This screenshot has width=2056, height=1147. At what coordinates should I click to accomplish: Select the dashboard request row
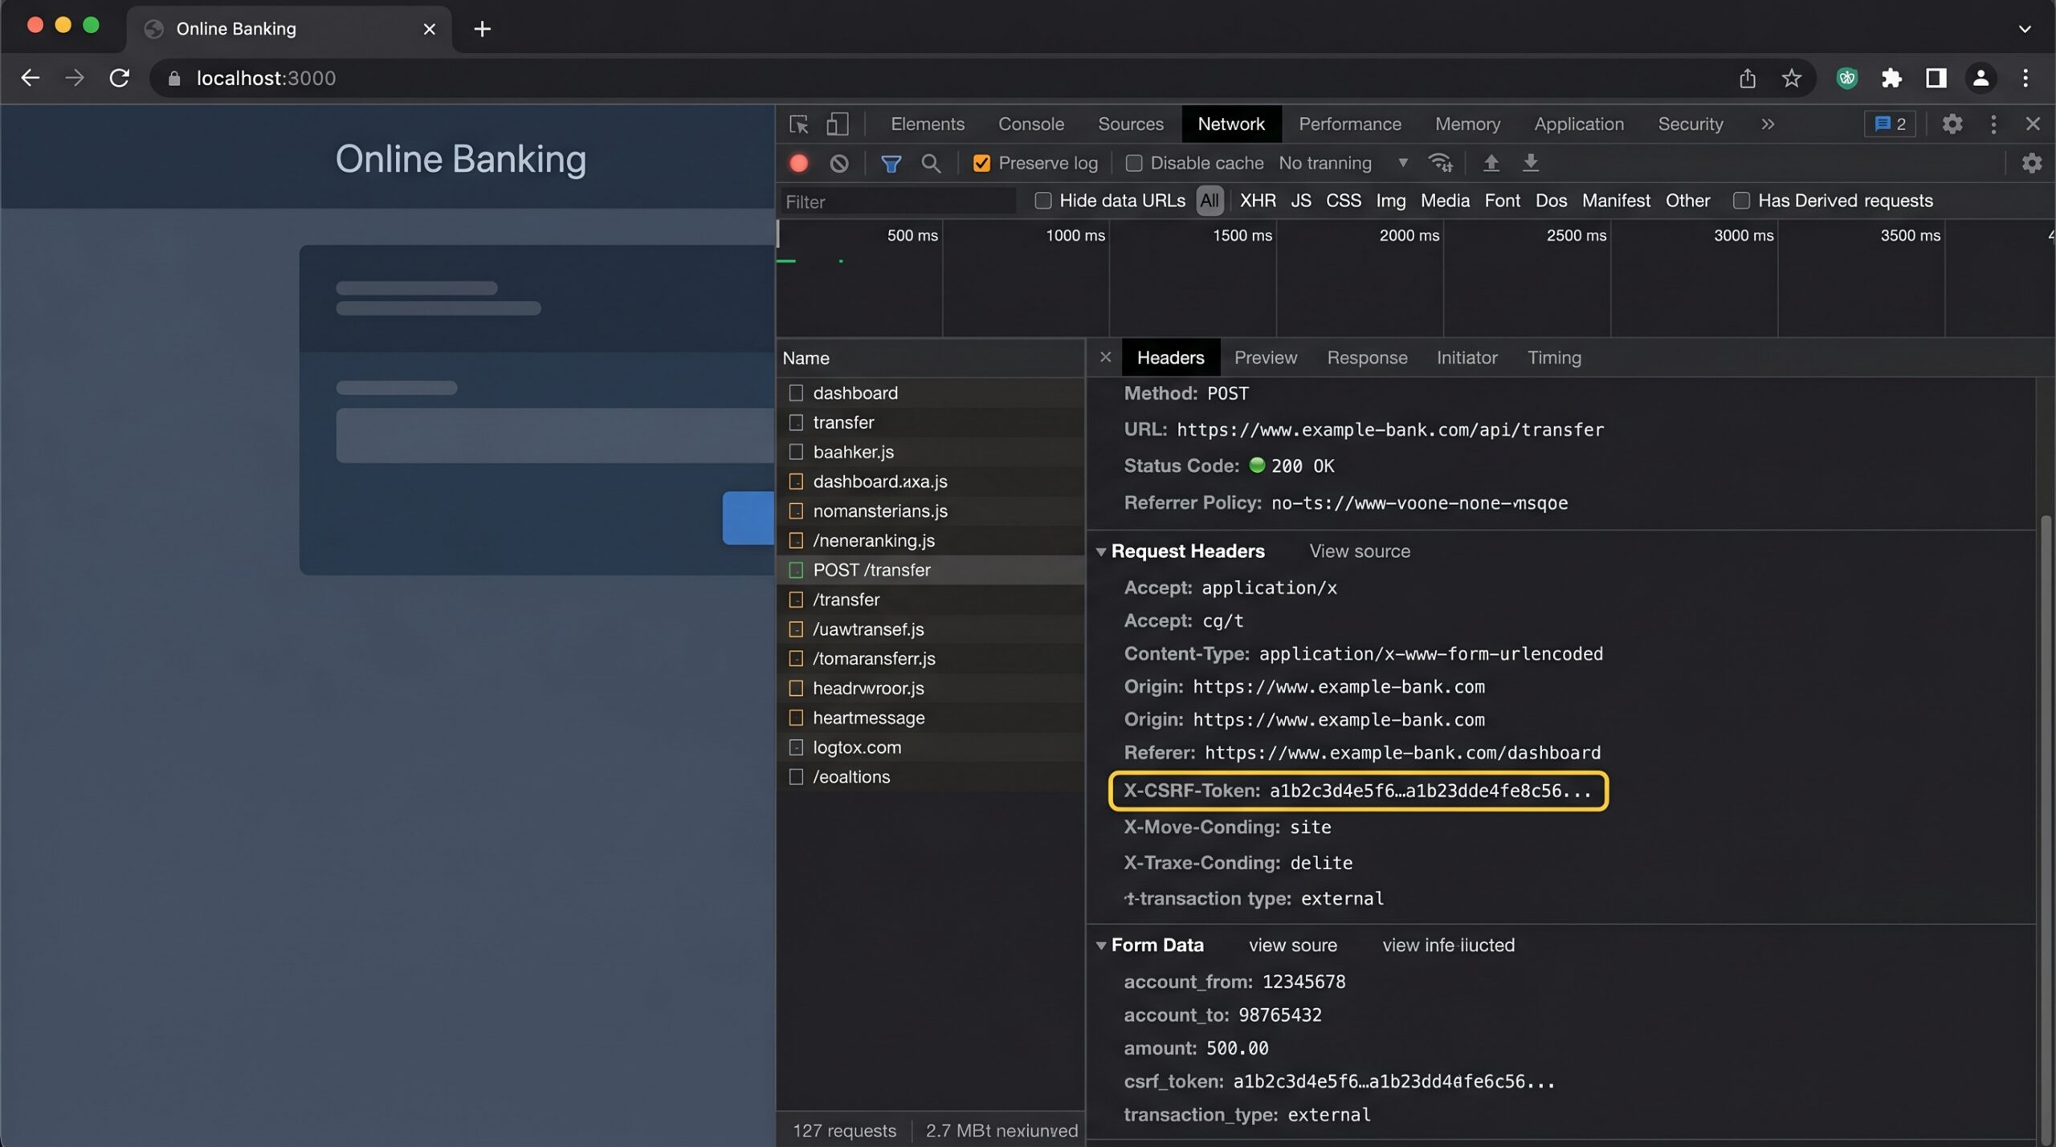point(930,393)
